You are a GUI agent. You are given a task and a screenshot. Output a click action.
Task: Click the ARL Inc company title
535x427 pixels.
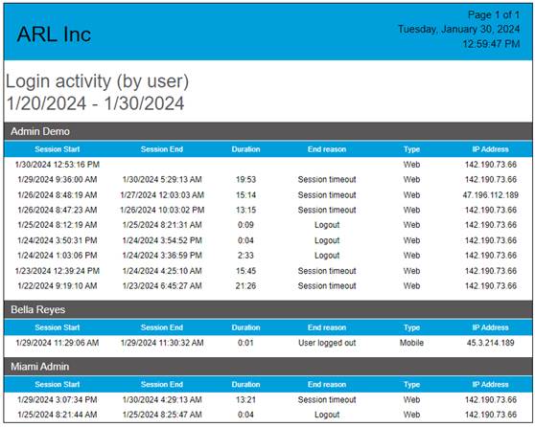(54, 34)
